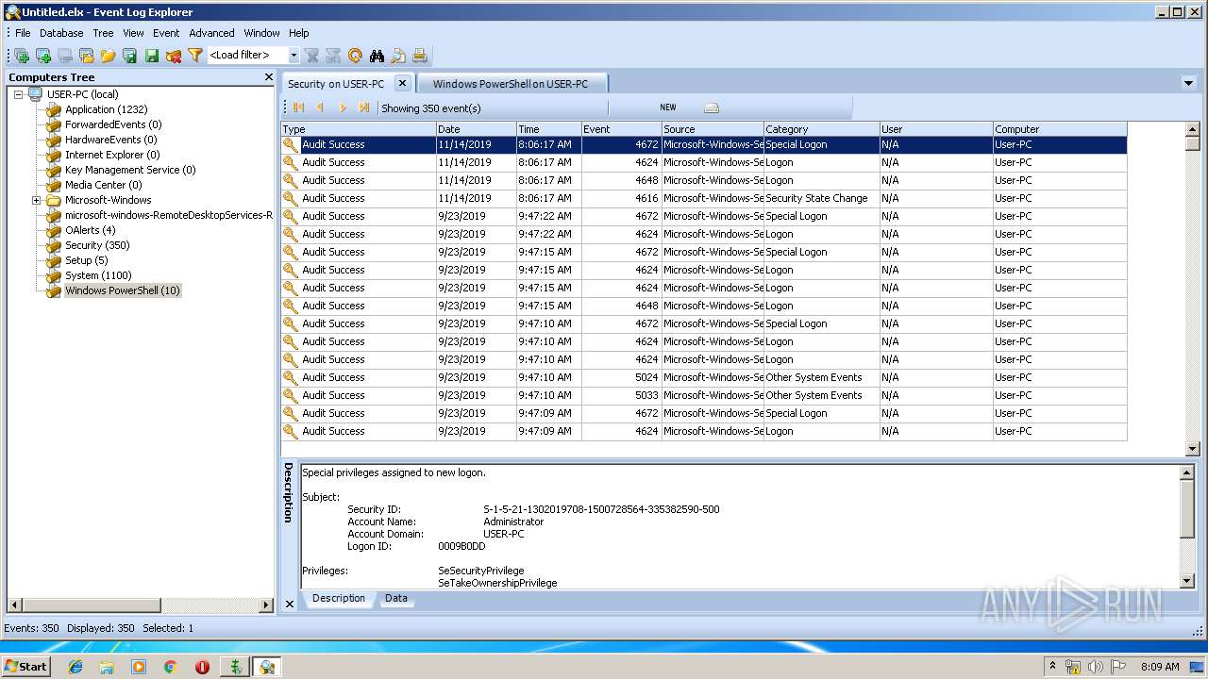Select Security (350) log in tree
This screenshot has width=1208, height=679.
[97, 245]
